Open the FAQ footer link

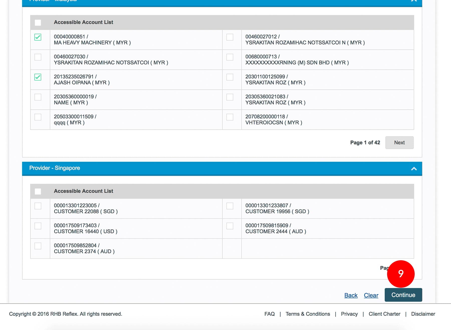(269, 314)
